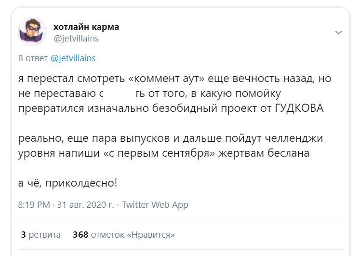This screenshot has width=360, height=256.
Task: Click the @jetvillains handle under the name
Action: (76, 38)
